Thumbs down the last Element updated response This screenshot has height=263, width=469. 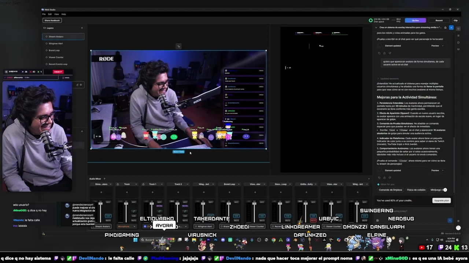click(390, 178)
